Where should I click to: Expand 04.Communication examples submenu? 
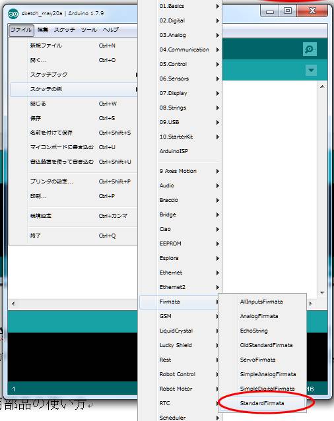click(180, 49)
